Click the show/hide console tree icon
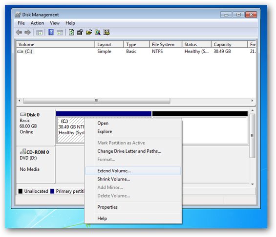Screen dimensions: 276x237 point(39,33)
